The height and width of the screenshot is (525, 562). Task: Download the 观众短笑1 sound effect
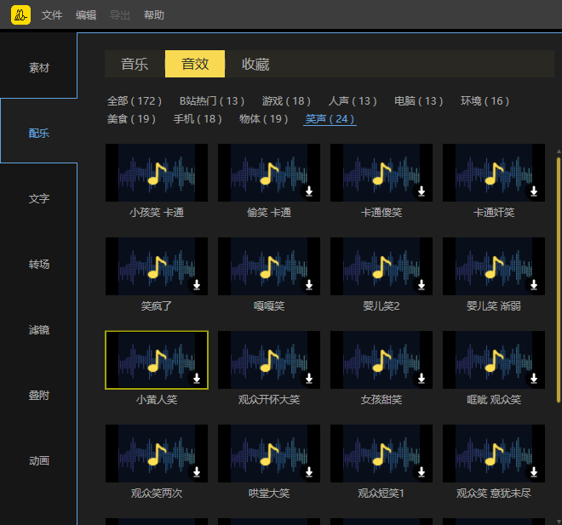click(x=421, y=472)
